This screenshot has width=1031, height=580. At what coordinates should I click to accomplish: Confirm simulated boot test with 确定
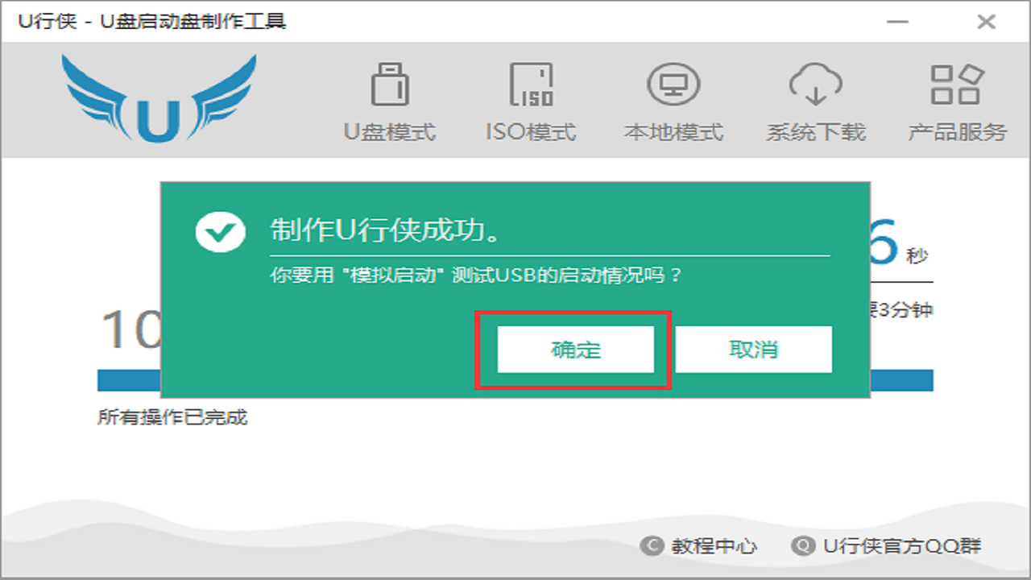pos(575,349)
